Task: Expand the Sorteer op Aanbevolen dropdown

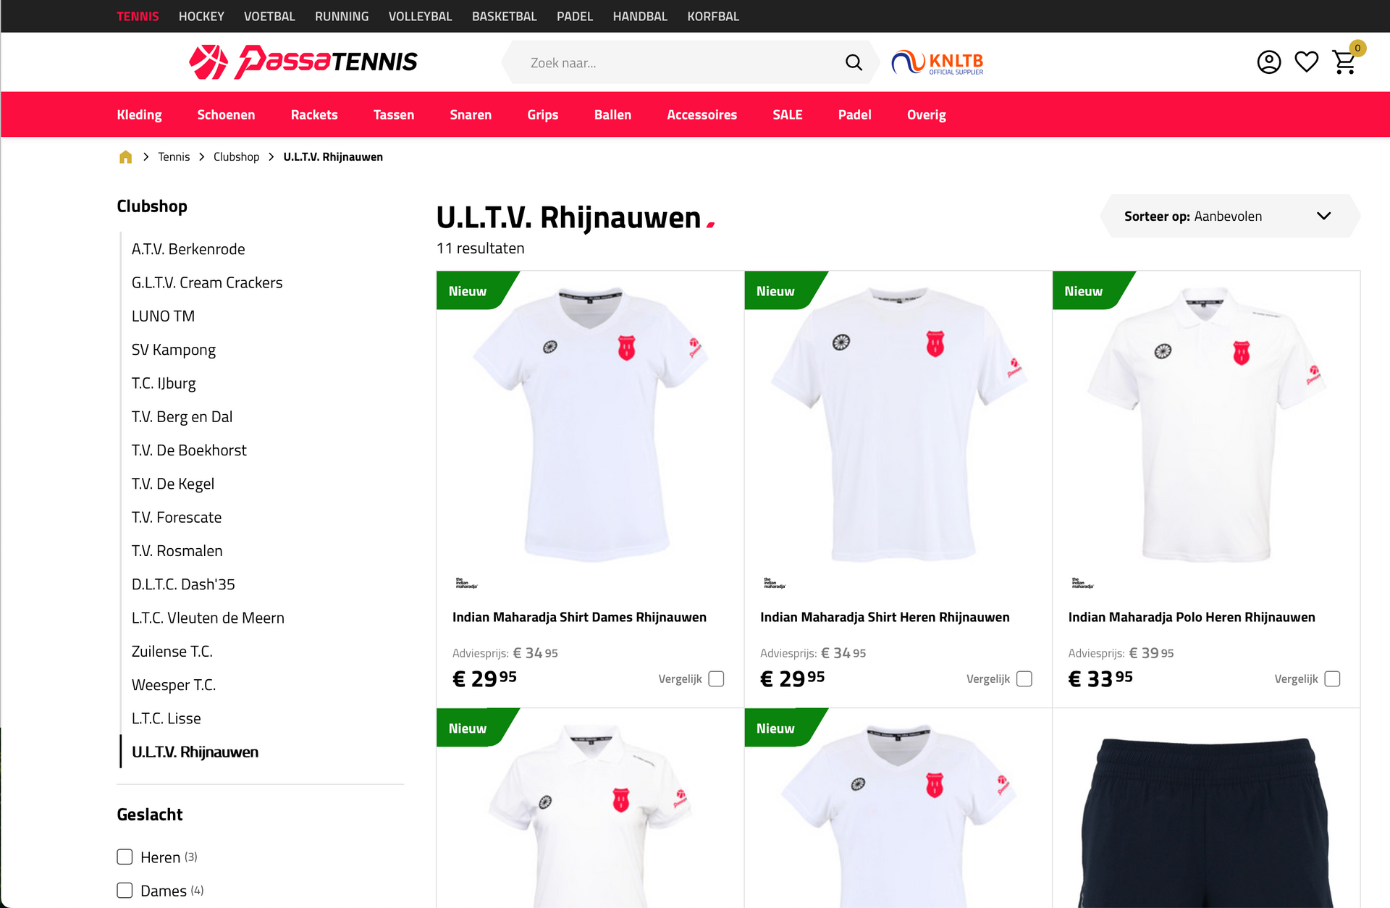Action: (x=1229, y=216)
